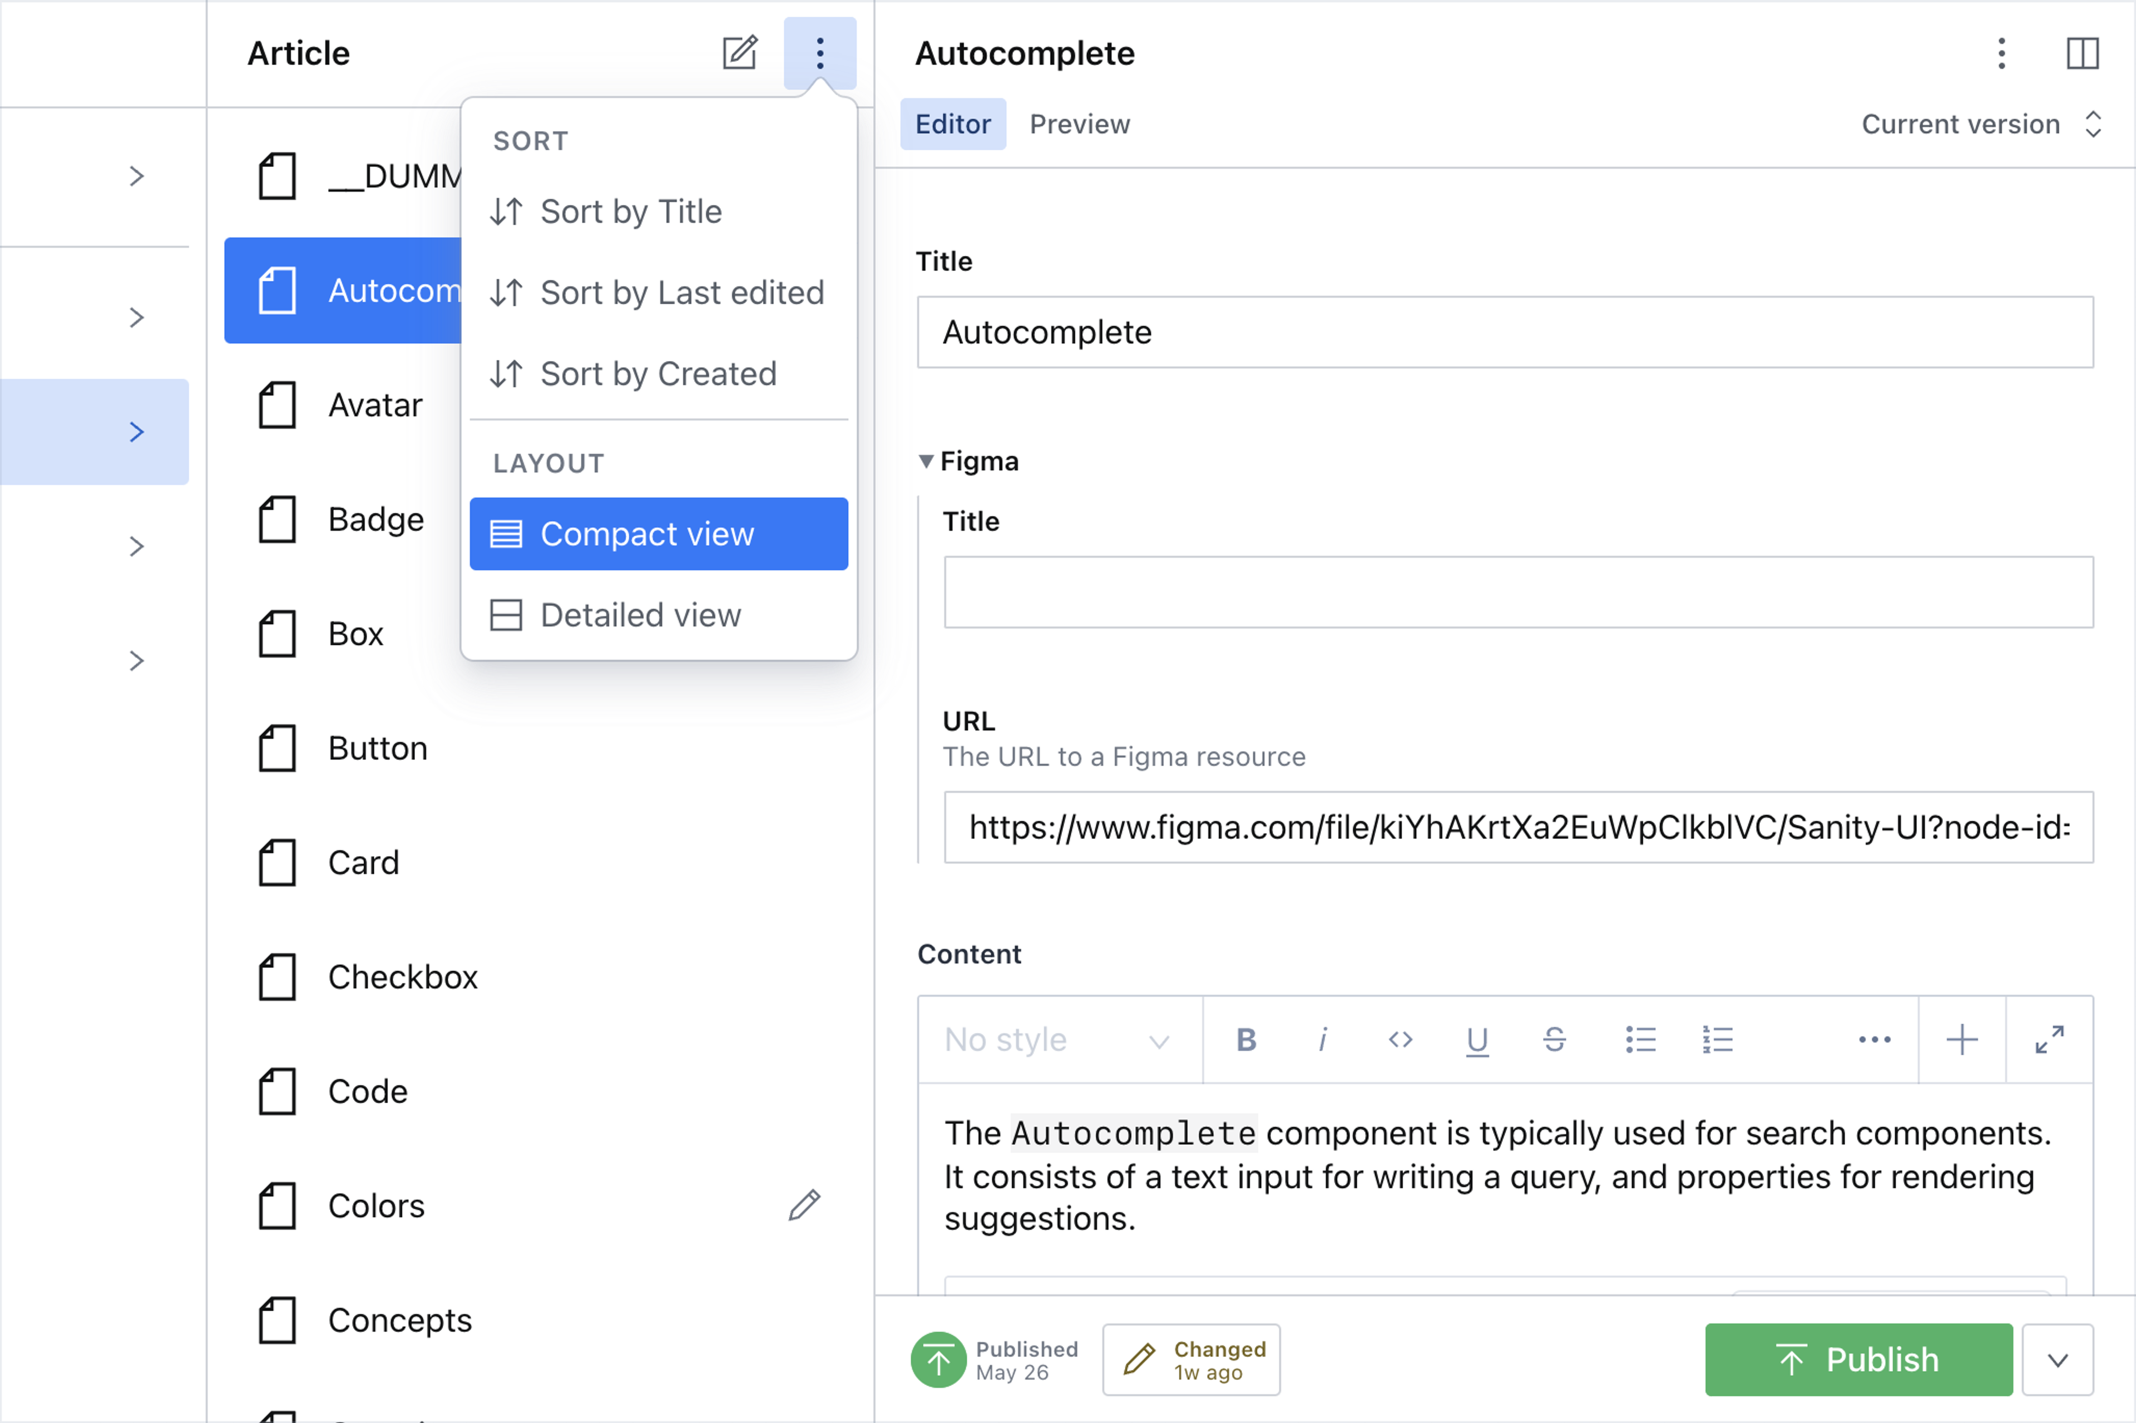Viewport: 2136px width, 1423px height.
Task: Click the Figma URL input field
Action: [x=1518, y=828]
